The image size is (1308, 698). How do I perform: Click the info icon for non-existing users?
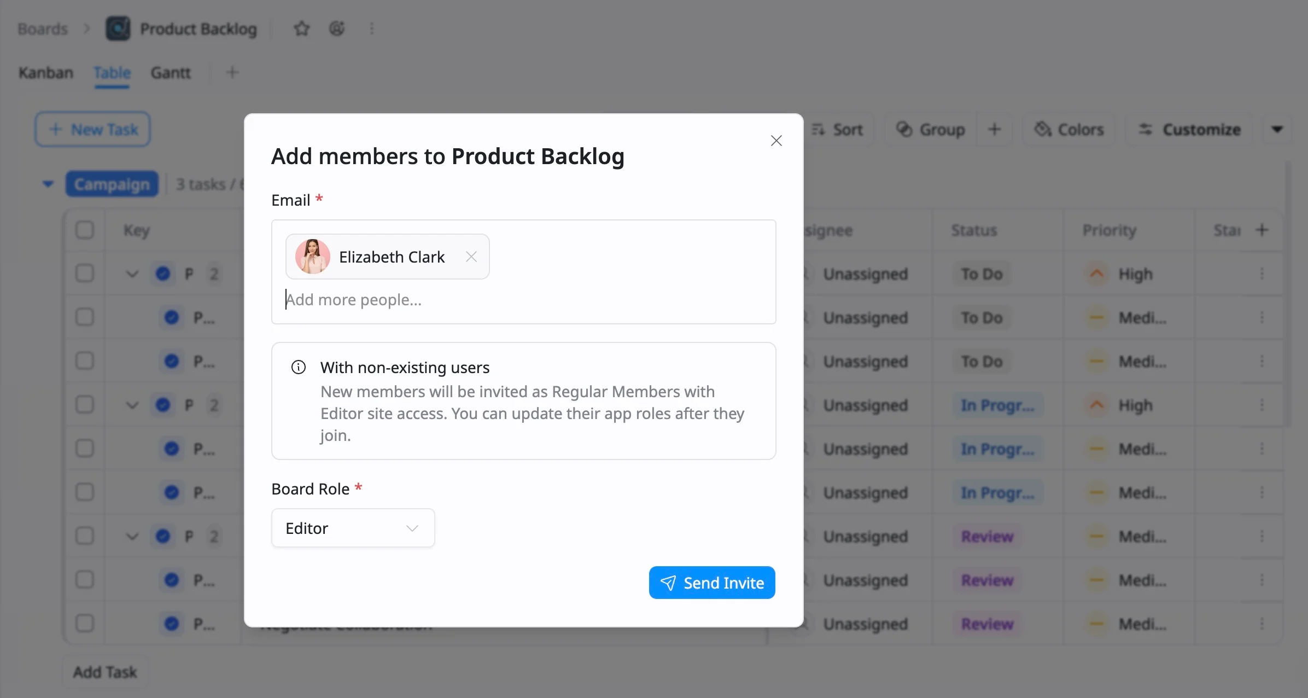[x=299, y=367]
